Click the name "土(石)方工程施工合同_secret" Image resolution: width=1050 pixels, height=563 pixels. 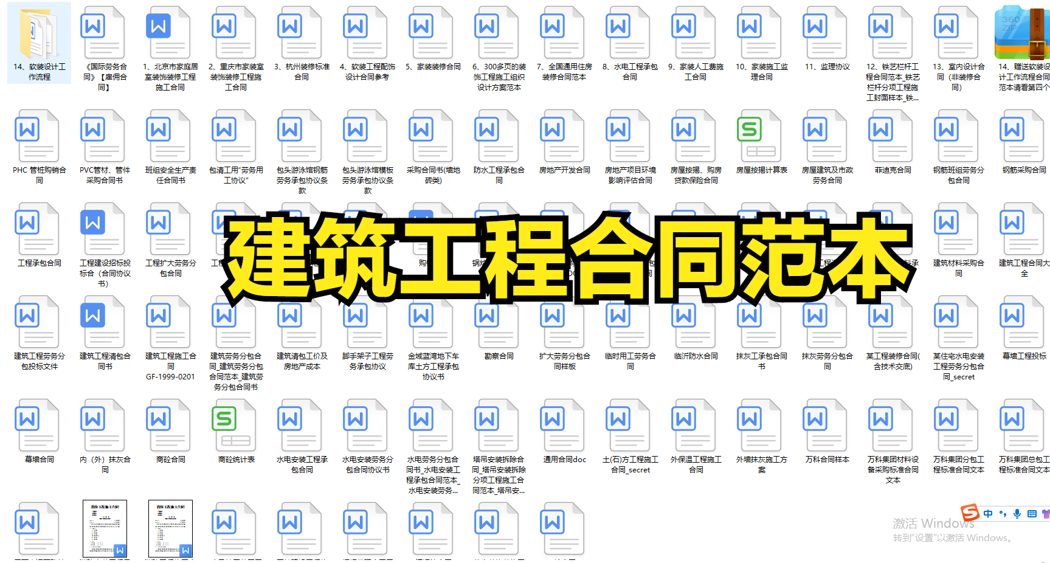click(x=630, y=465)
